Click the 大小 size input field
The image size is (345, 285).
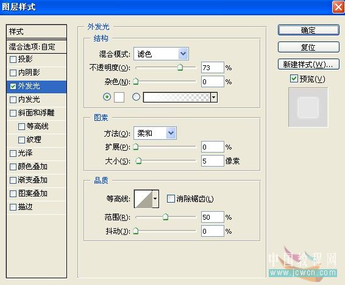pyautogui.click(x=213, y=161)
